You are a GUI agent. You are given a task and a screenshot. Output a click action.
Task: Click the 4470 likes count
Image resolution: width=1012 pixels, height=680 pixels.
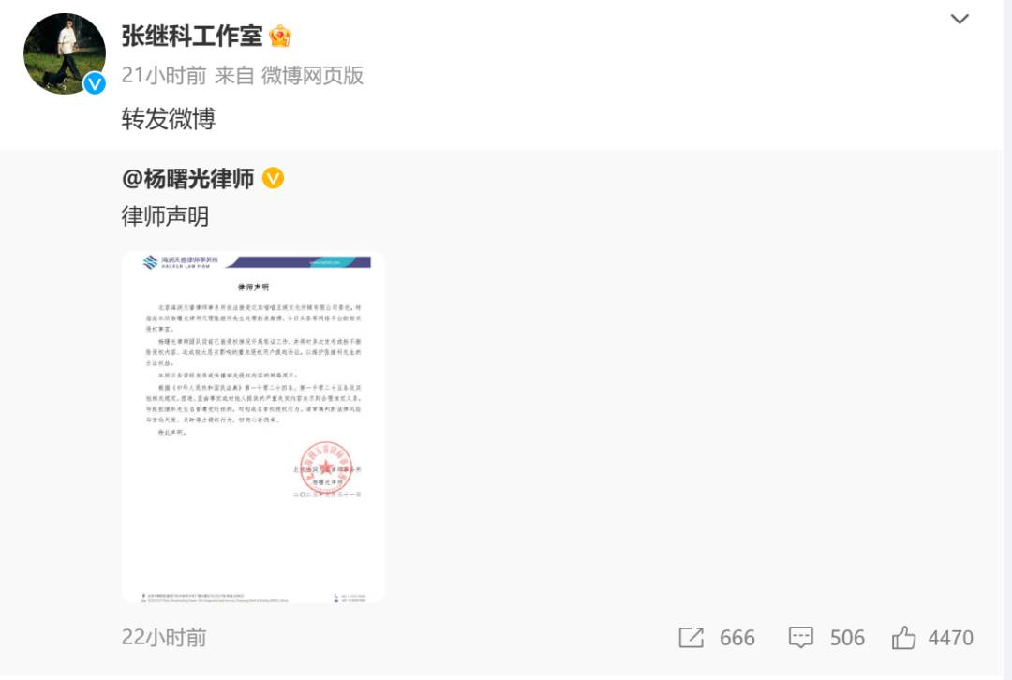[951, 638]
